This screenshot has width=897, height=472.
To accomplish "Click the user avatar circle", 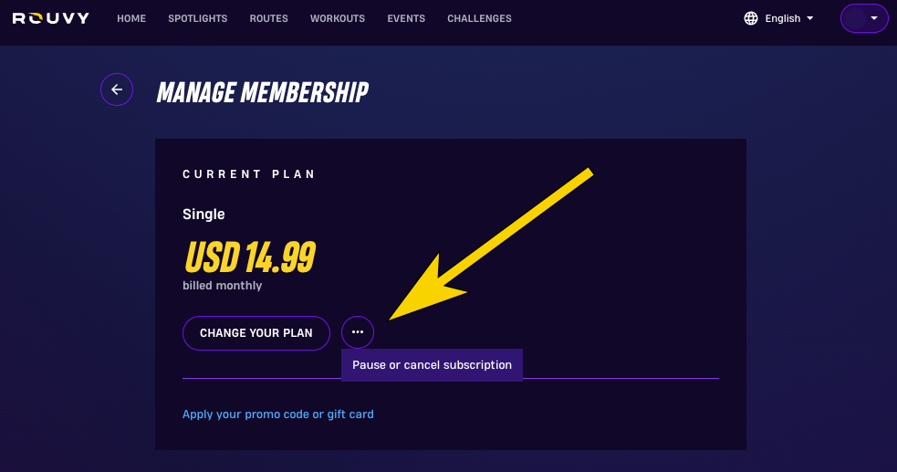I will 855,18.
